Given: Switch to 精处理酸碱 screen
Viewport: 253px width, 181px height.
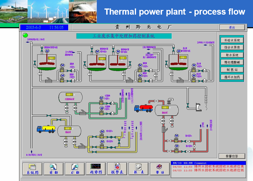Looking at the screenshot, I should (x=232, y=62).
